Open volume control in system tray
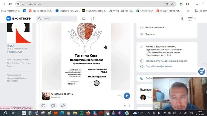This screenshot has width=207, height=116. pyautogui.click(x=175, y=113)
